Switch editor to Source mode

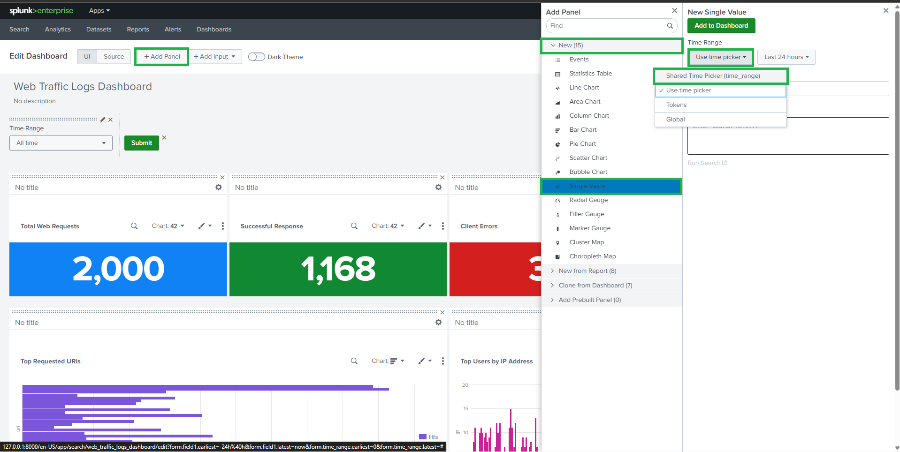[x=114, y=57]
